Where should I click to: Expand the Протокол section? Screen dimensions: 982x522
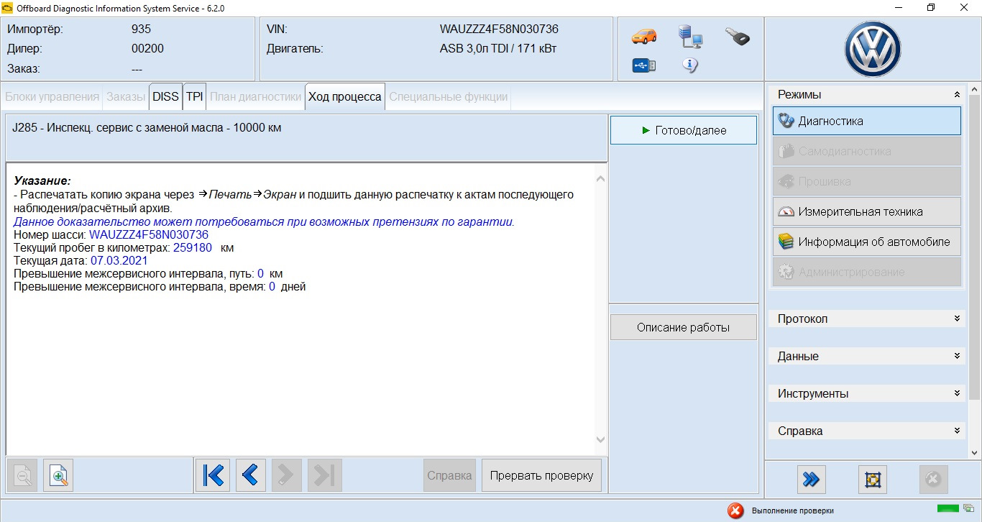[957, 319]
